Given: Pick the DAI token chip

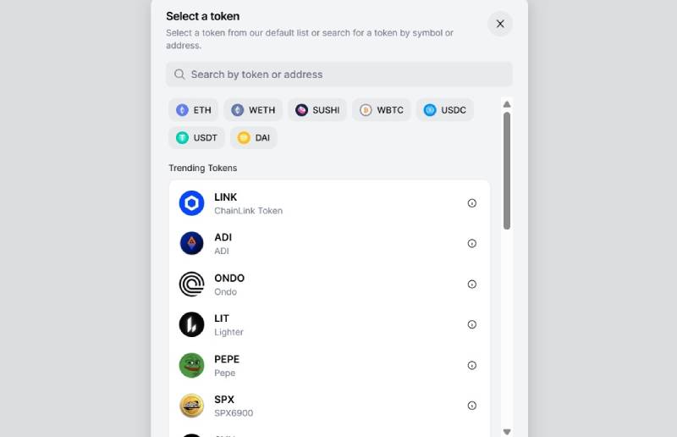Looking at the screenshot, I should 253,138.
